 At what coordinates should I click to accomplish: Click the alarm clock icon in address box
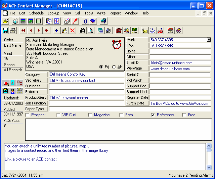pos(117,45)
